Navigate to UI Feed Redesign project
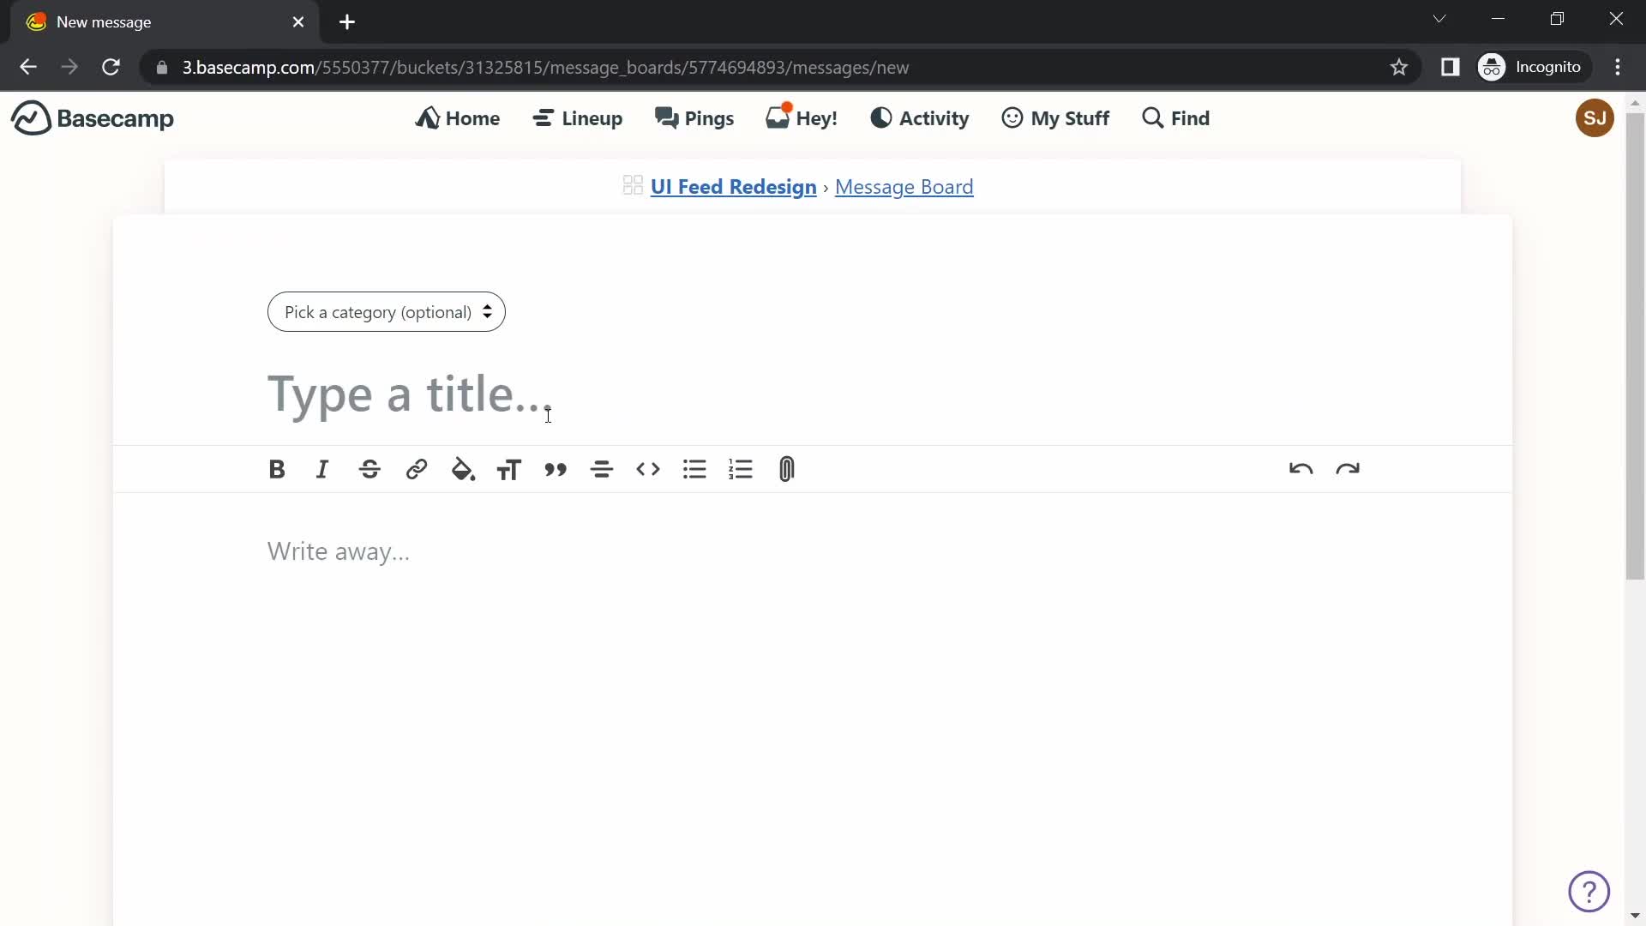This screenshot has width=1646, height=926. 735,185
